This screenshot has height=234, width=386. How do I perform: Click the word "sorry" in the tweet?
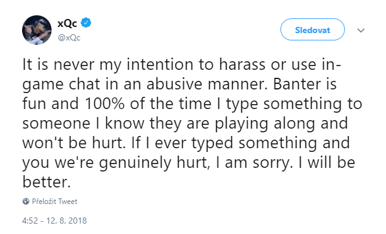click(x=271, y=163)
